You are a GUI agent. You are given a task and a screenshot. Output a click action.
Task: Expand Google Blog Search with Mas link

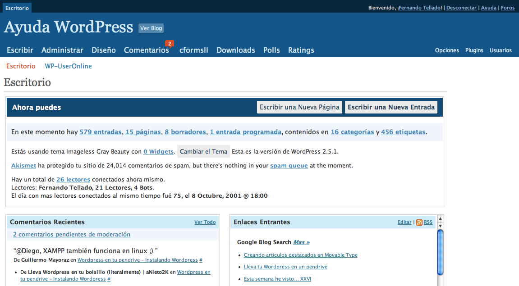click(301, 242)
